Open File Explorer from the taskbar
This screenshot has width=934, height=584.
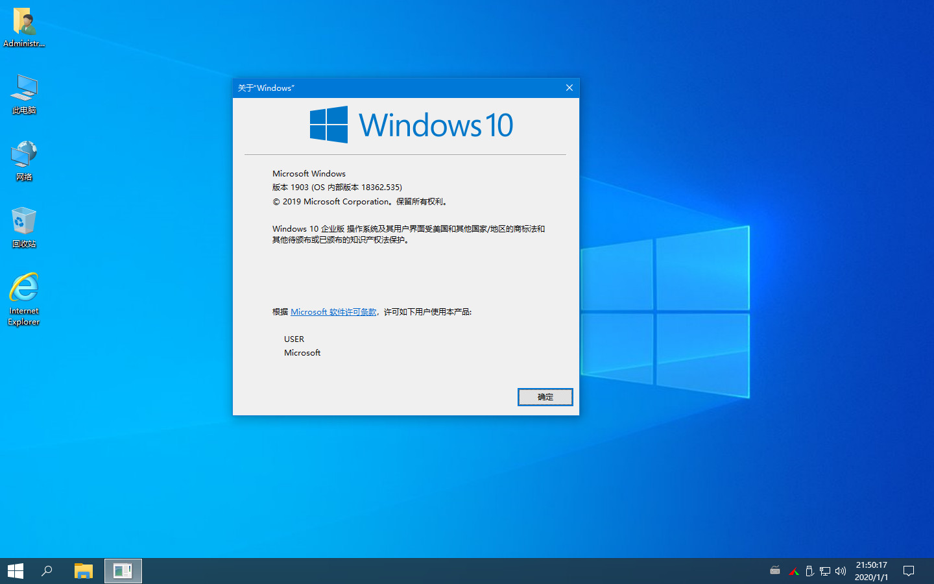84,571
